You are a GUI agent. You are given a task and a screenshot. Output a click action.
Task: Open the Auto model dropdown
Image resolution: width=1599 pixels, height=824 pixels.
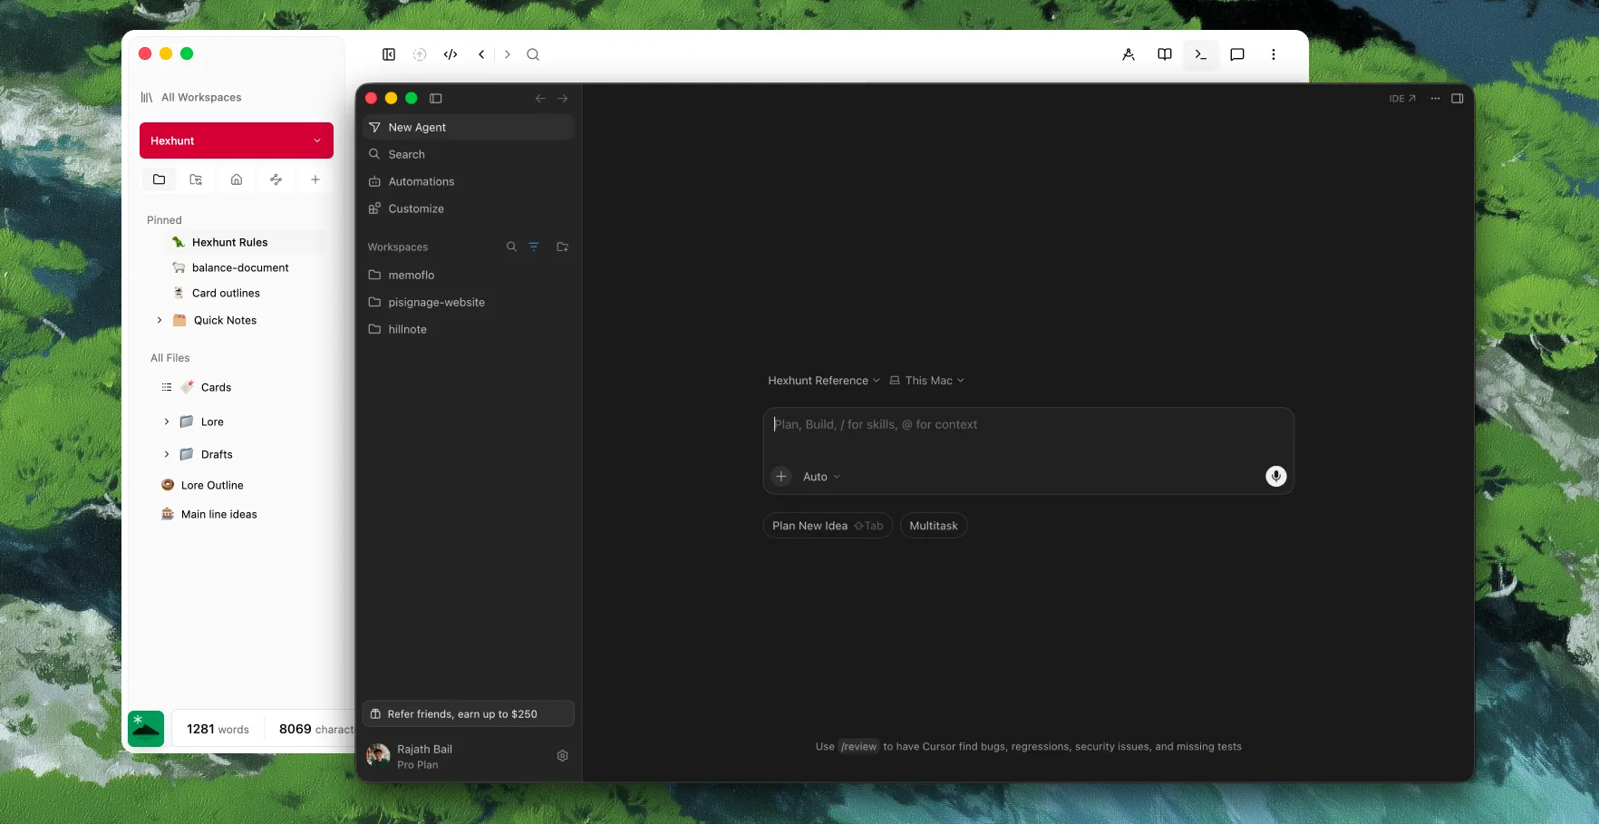821,477
